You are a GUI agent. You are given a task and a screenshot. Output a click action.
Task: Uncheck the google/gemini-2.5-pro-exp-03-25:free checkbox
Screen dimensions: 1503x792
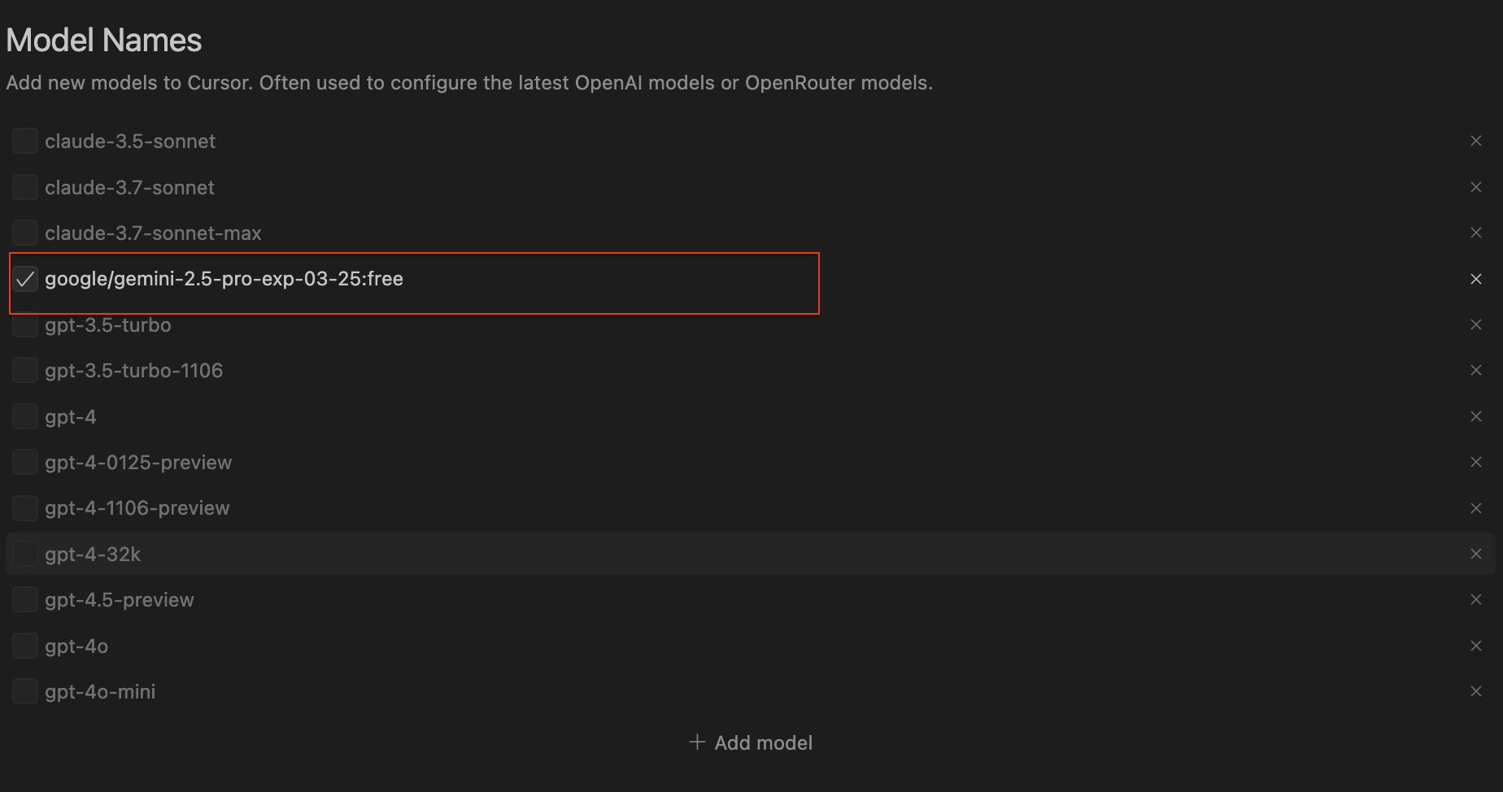[x=25, y=279]
